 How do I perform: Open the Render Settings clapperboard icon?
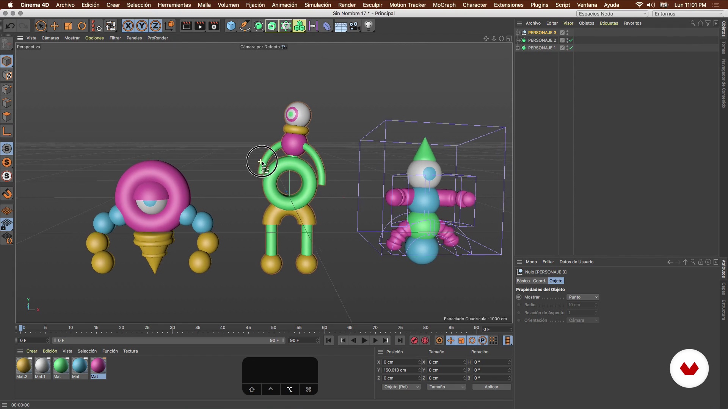tap(214, 26)
